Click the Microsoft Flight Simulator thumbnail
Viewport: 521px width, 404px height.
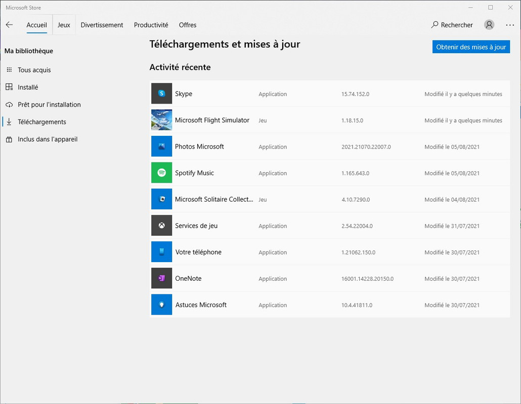tap(161, 120)
